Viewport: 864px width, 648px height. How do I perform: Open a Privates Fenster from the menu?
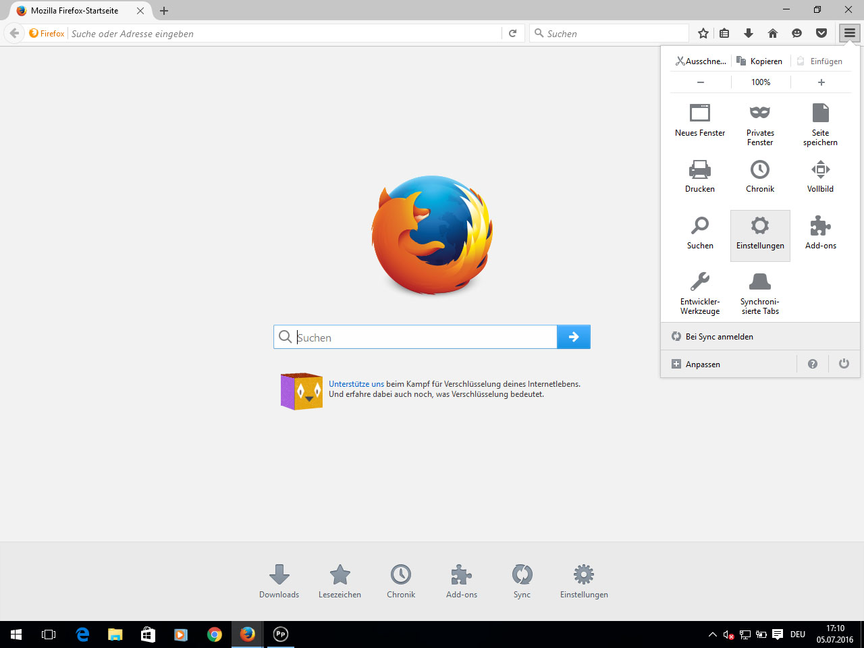pos(760,124)
